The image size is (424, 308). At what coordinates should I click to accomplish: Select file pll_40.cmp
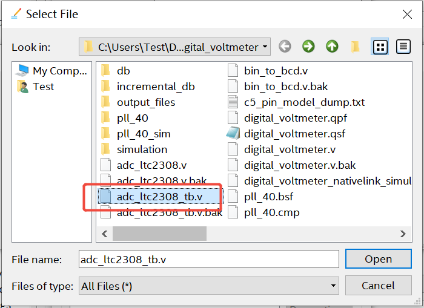click(x=263, y=212)
